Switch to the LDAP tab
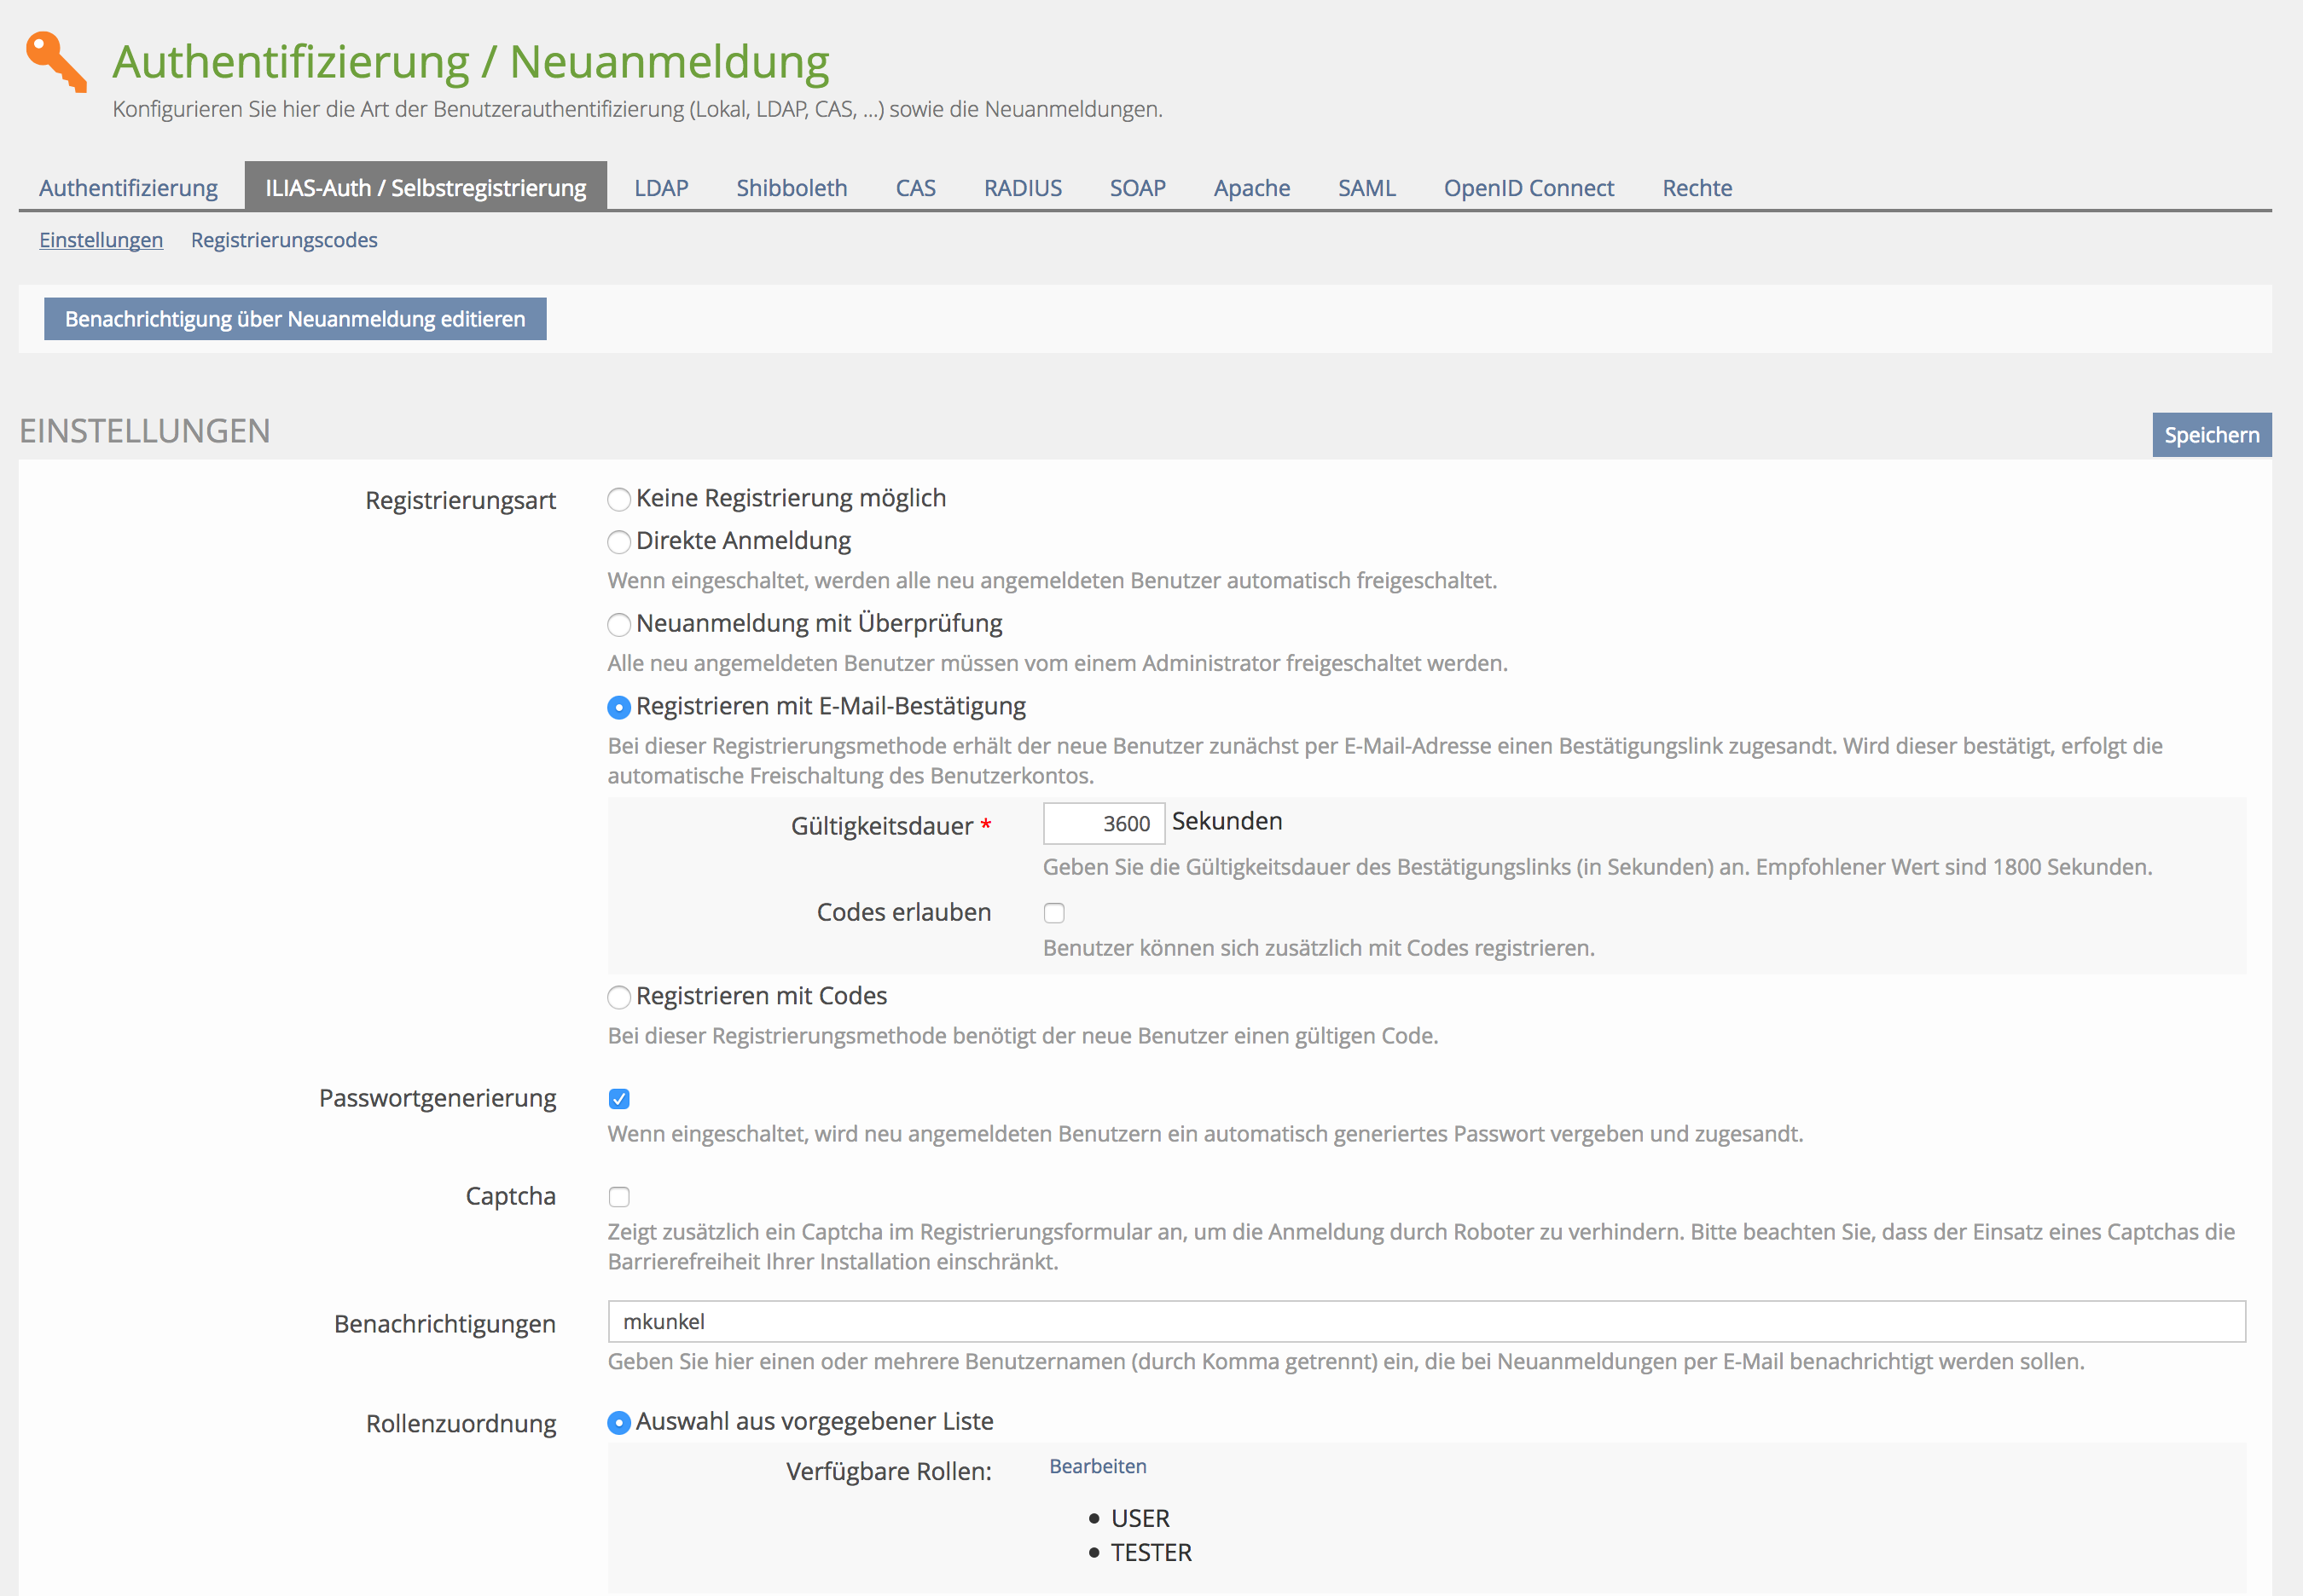The image size is (2303, 1596). click(660, 188)
